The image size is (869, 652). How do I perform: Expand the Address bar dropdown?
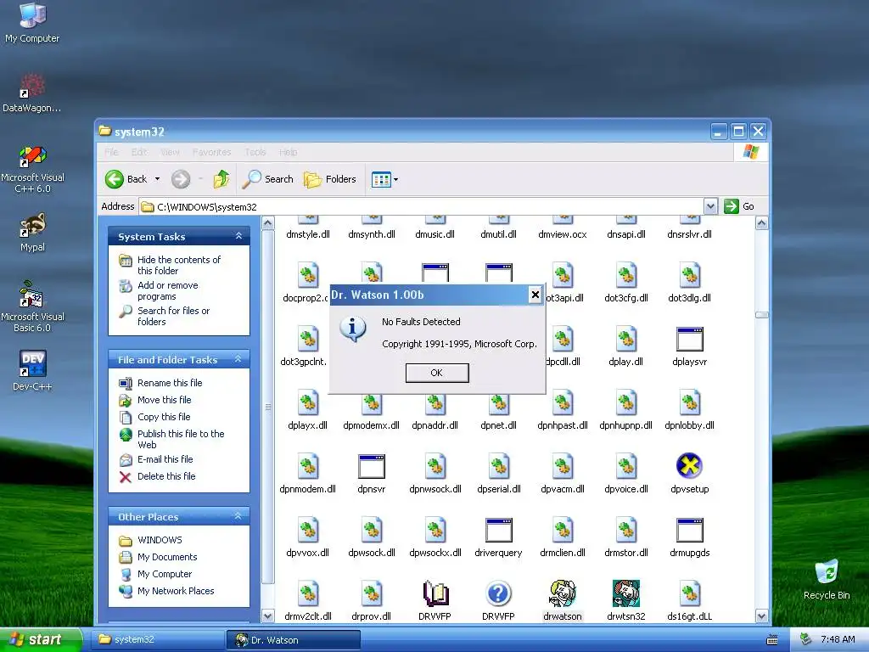(710, 207)
